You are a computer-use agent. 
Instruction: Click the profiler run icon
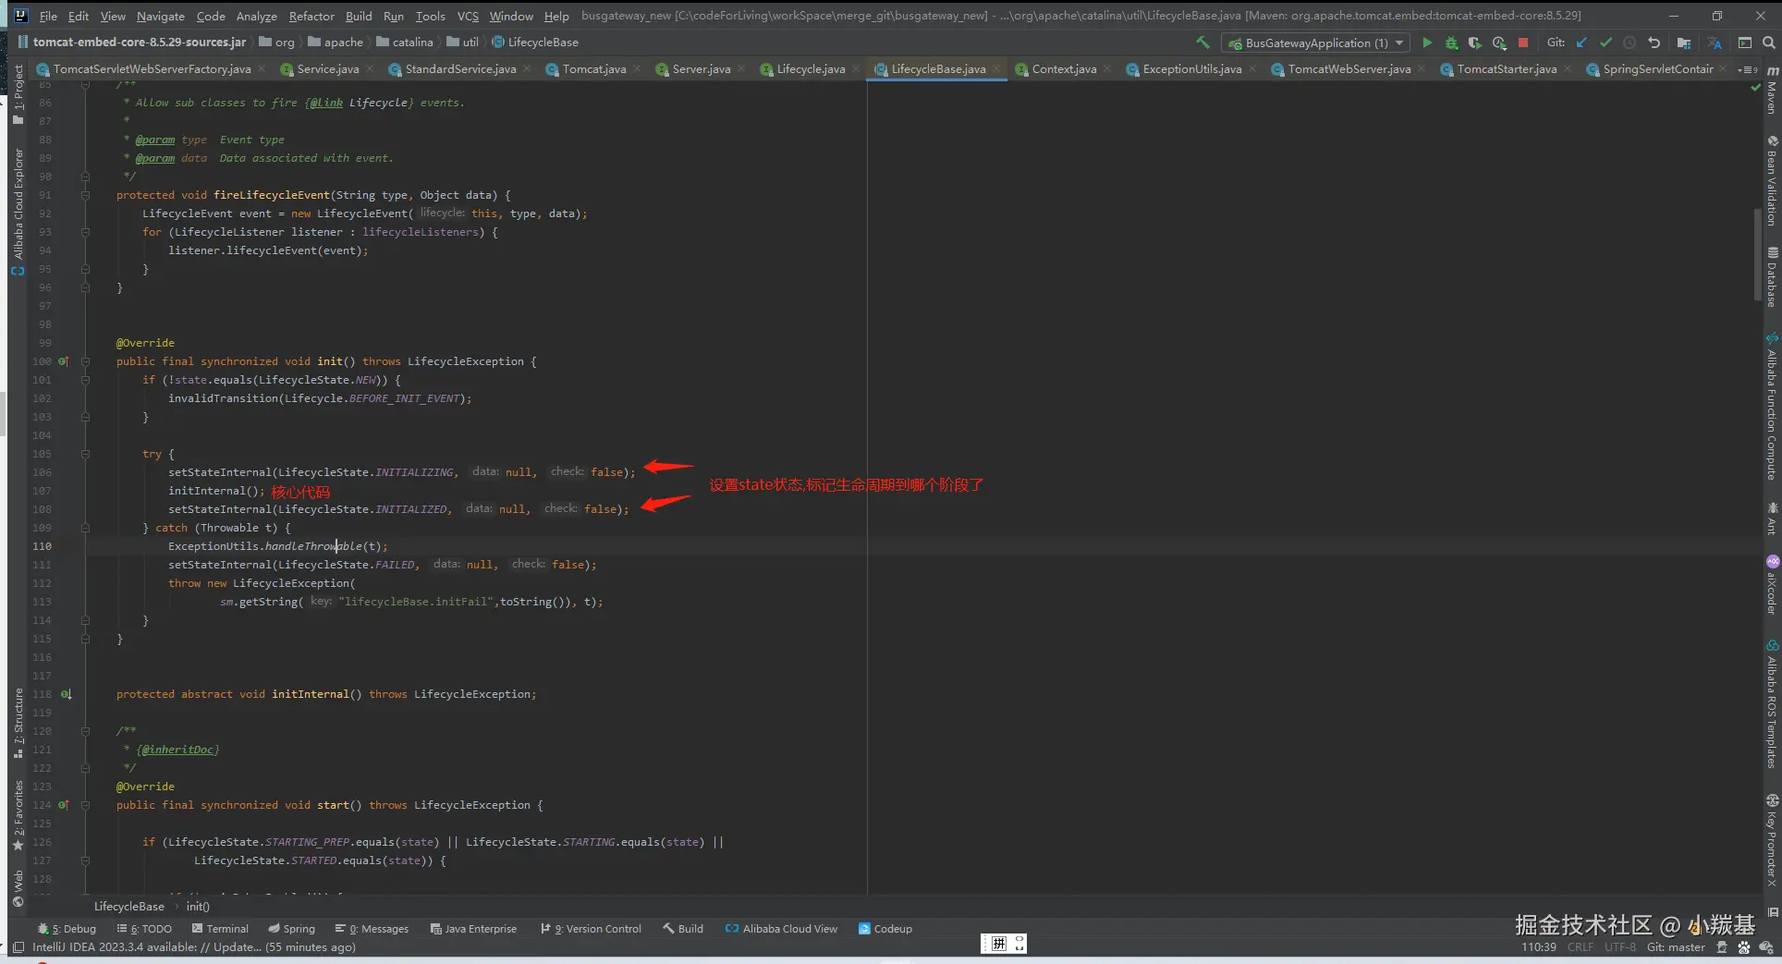pos(1499,43)
